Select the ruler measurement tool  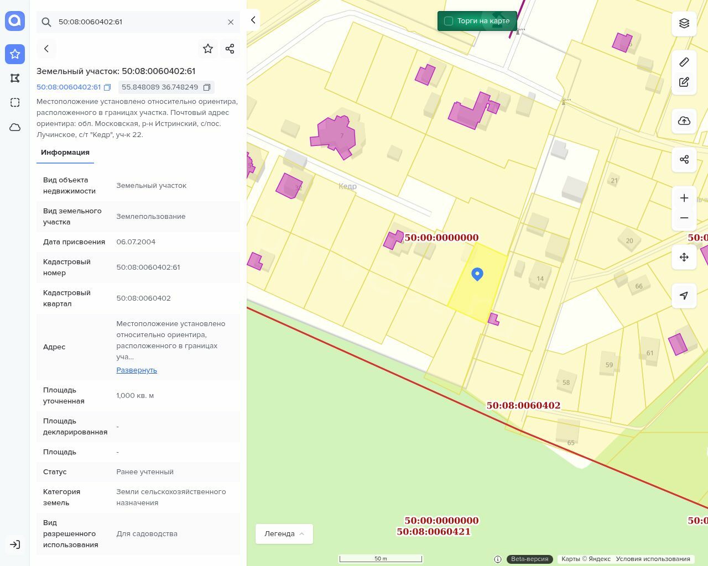coord(684,62)
